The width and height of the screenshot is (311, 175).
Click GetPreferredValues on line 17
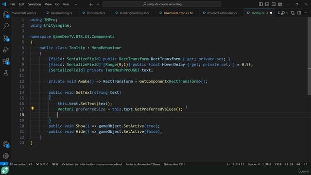point(155,109)
